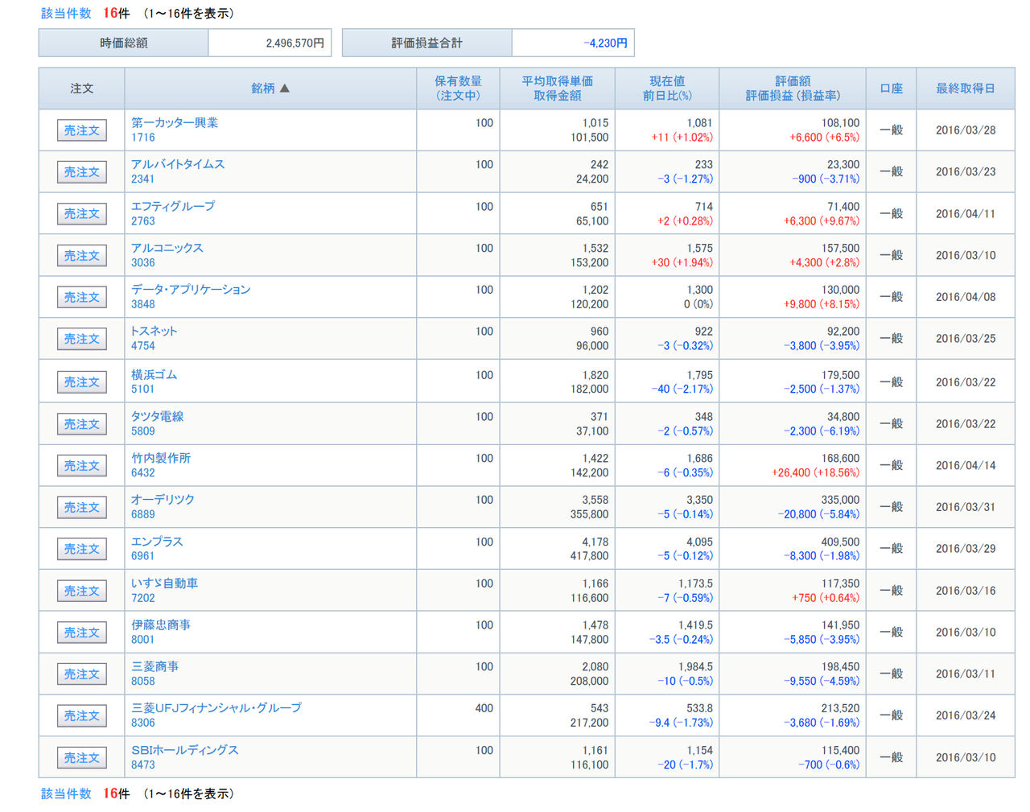The height and width of the screenshot is (812, 1030).
Task: Click stock code 1716
Action: 143,138
